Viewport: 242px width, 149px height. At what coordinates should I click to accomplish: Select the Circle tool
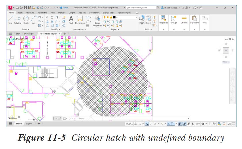(26, 20)
